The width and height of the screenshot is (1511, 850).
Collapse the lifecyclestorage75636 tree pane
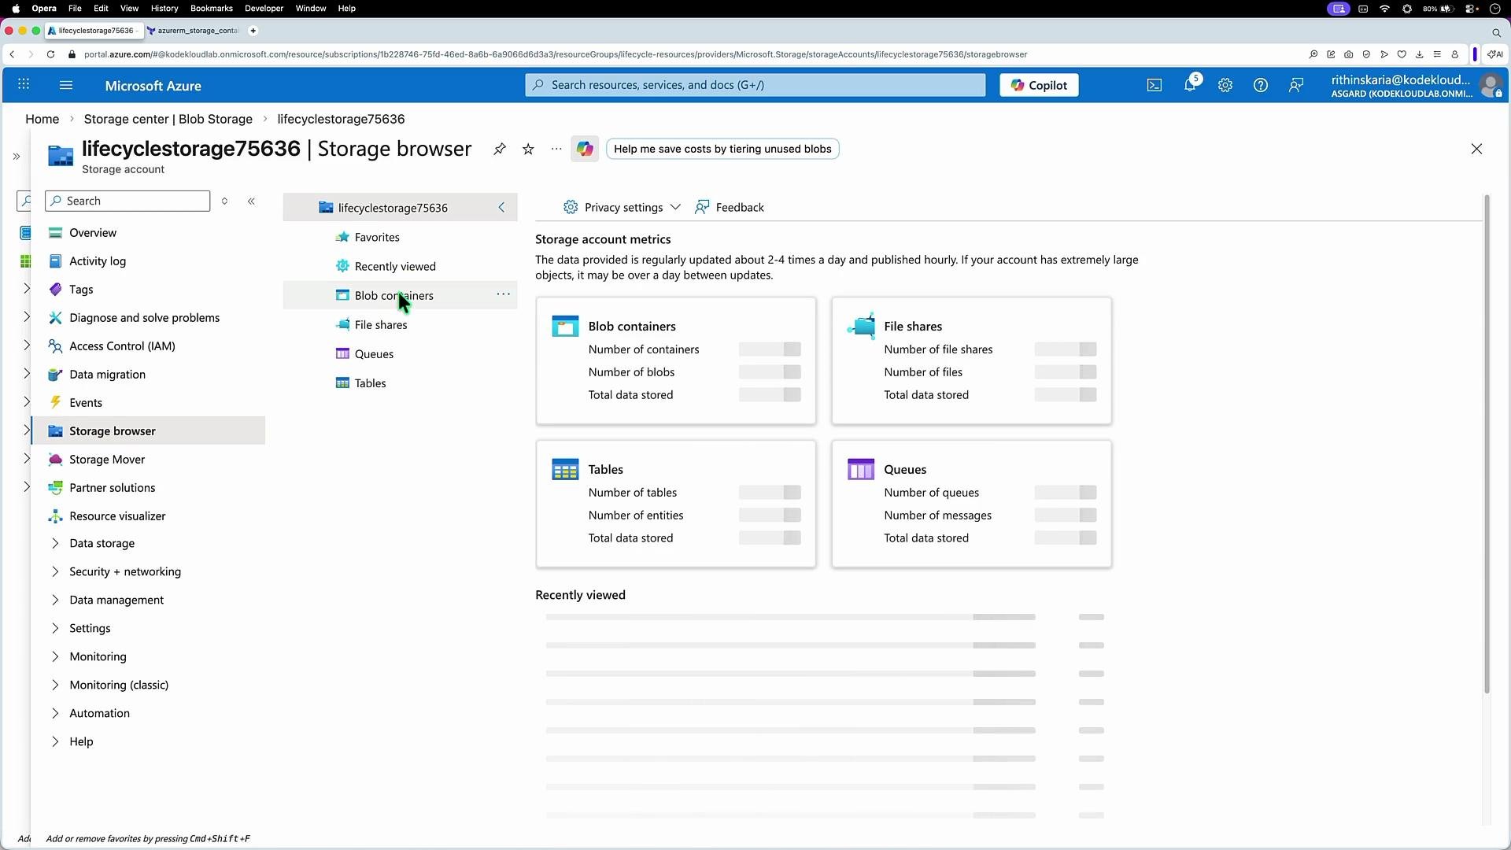pyautogui.click(x=501, y=208)
